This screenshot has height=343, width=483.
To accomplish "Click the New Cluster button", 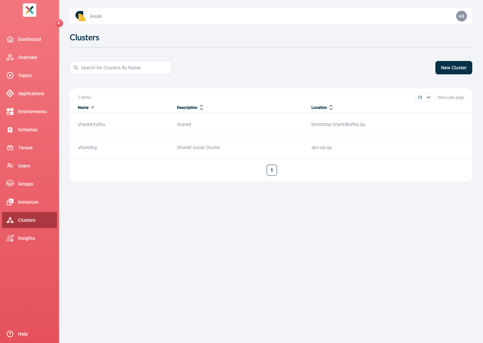I will [453, 68].
